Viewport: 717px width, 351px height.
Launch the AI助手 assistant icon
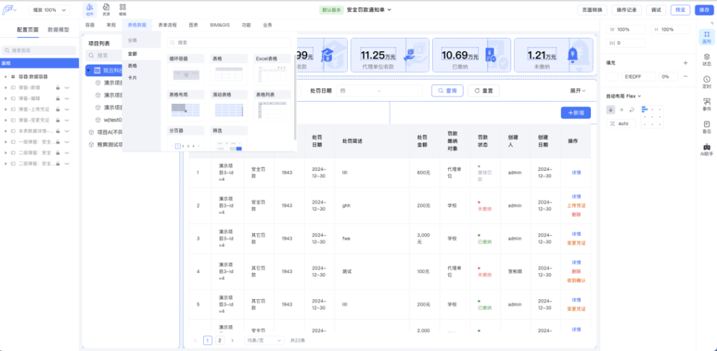click(706, 149)
